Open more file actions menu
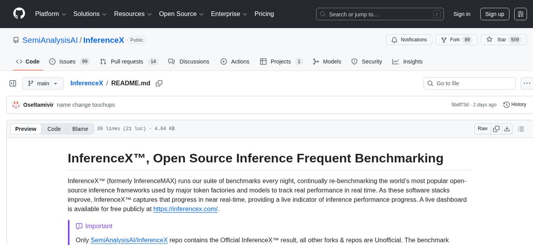The image size is (533, 245). point(527,83)
